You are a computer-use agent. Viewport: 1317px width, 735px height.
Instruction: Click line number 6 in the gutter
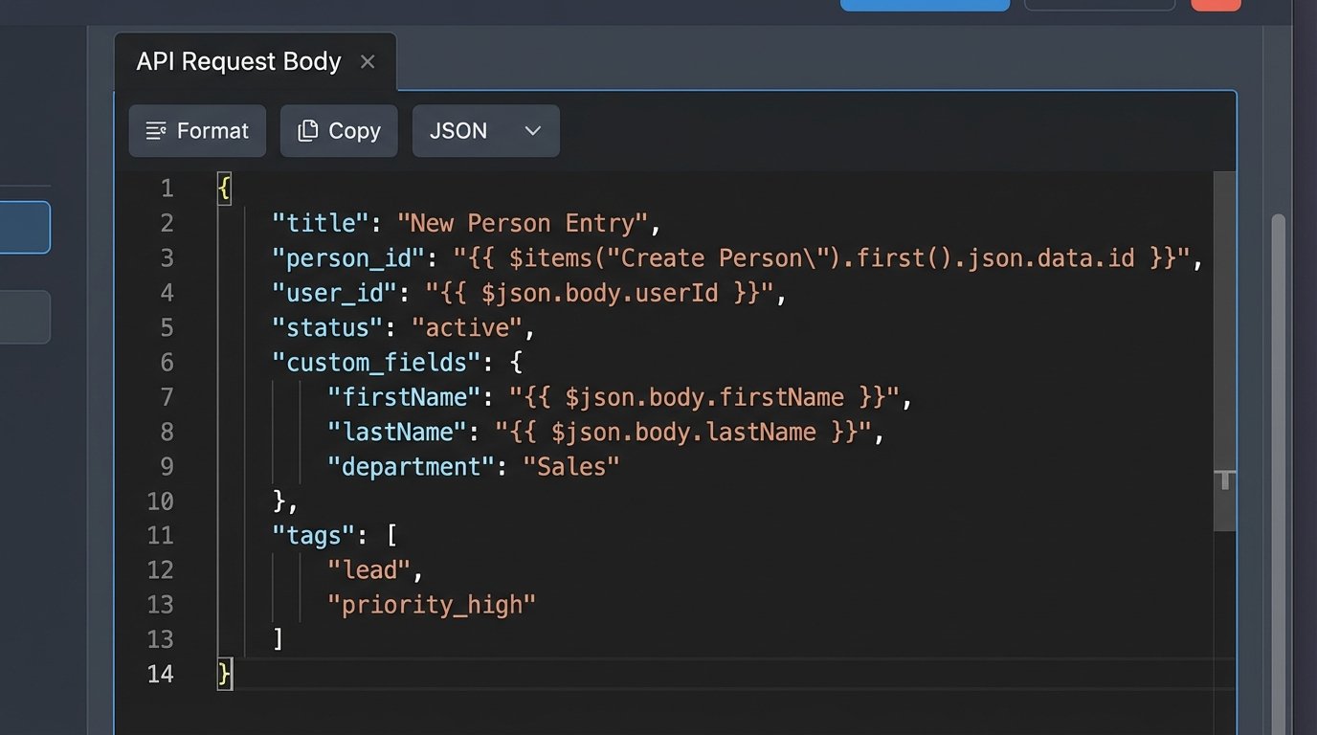coord(167,363)
